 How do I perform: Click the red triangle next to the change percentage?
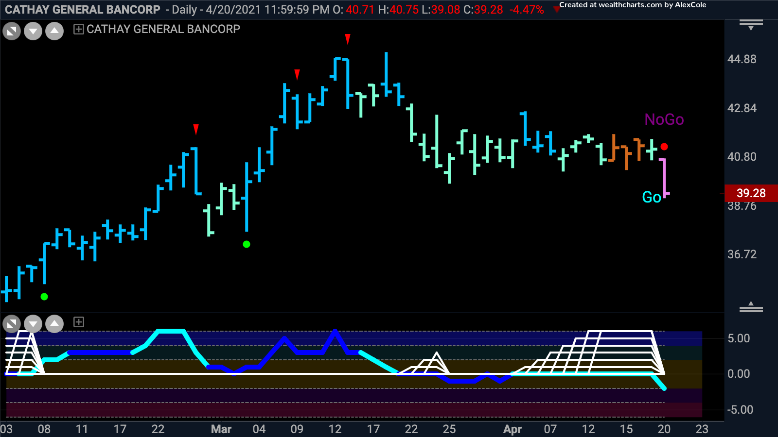(x=556, y=9)
